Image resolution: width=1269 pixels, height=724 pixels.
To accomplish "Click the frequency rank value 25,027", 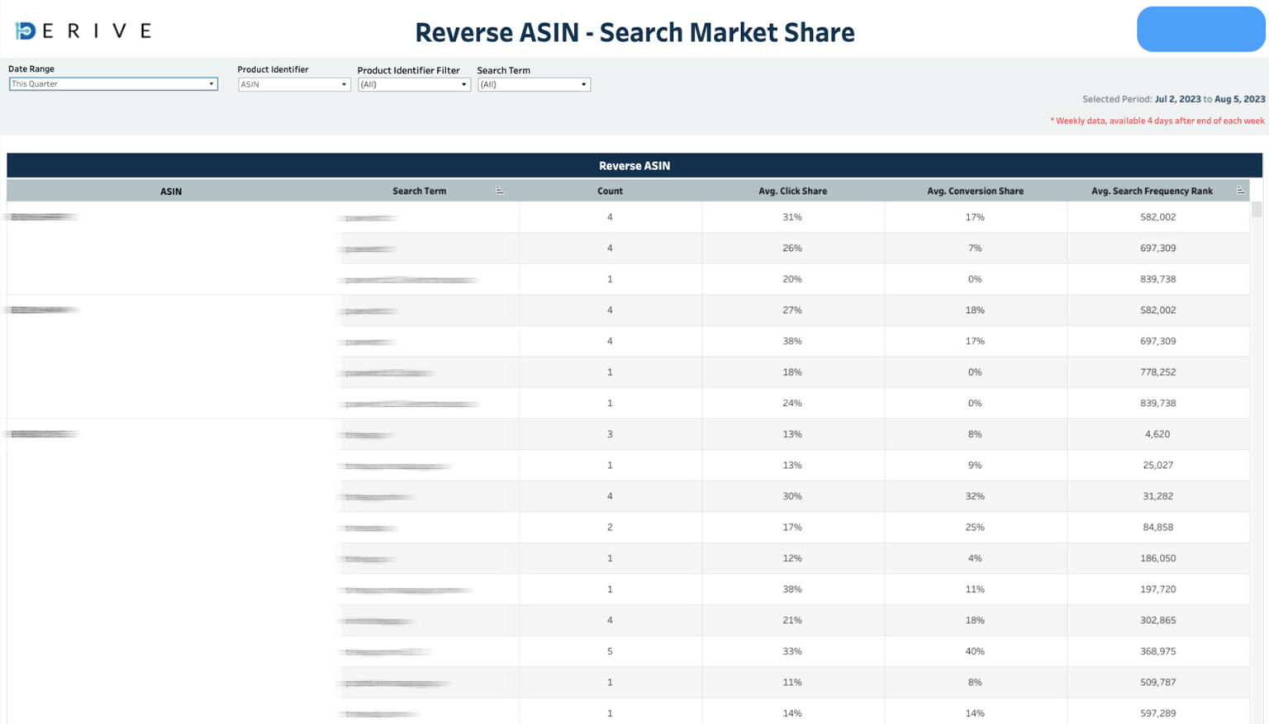I will [x=1157, y=465].
